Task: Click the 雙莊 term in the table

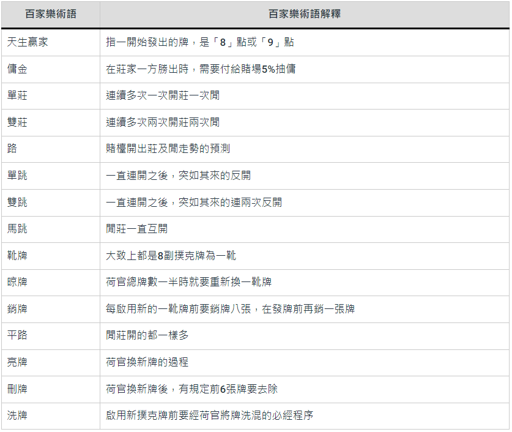Action: tap(17, 122)
